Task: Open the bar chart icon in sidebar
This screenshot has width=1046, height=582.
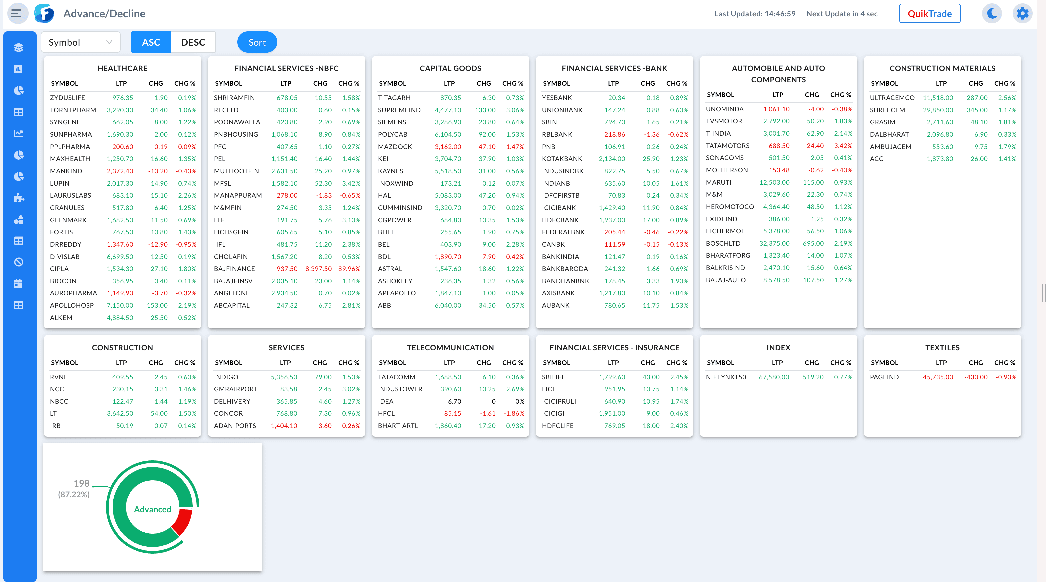Action: coord(19,69)
